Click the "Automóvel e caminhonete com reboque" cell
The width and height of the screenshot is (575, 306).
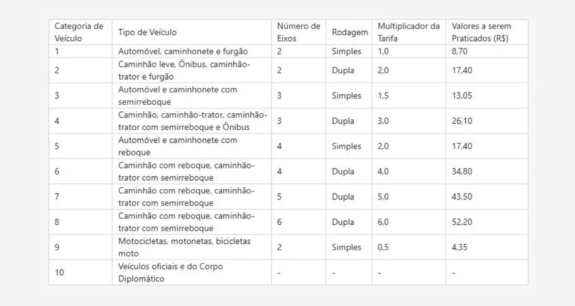(x=178, y=146)
